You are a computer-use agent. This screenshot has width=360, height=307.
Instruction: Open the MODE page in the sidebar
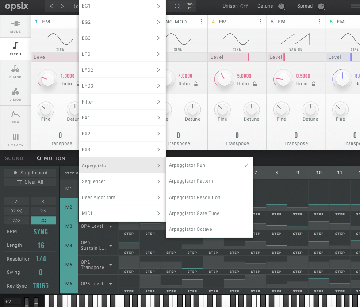point(15,27)
